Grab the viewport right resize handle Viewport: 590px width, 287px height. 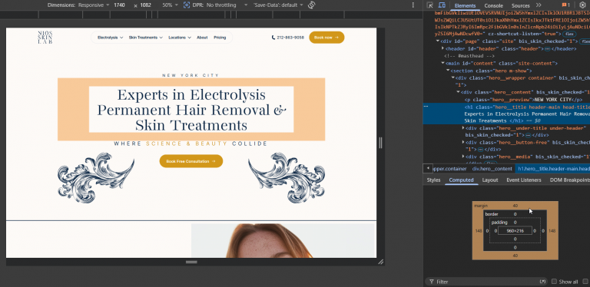click(380, 143)
